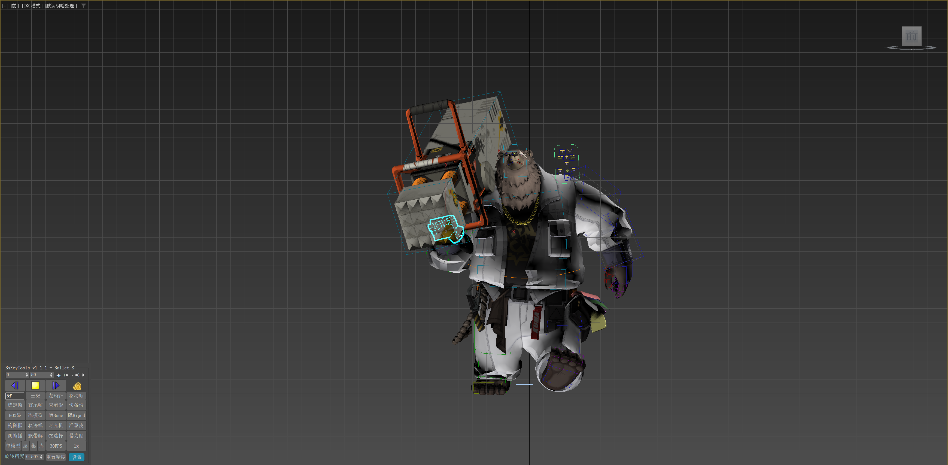
Task: Click the 重置精度 reset precision button
Action: 56,457
